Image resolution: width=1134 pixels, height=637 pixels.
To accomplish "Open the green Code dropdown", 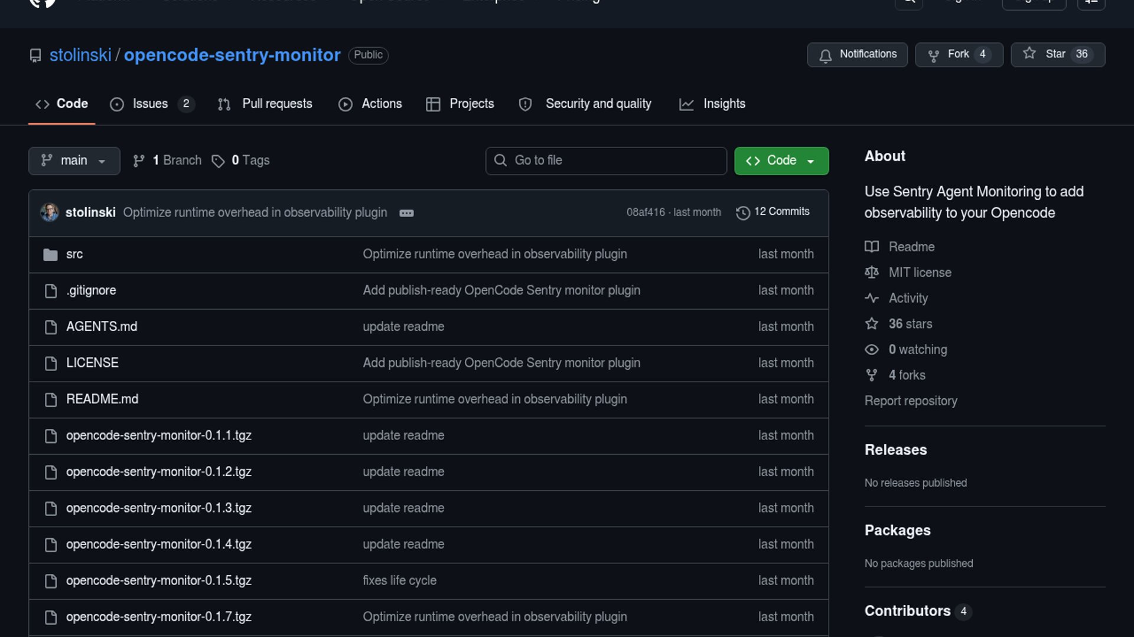I will pyautogui.click(x=781, y=160).
